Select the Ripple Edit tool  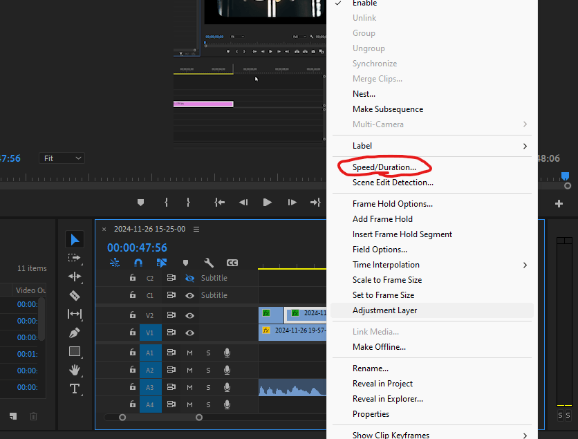pyautogui.click(x=75, y=277)
